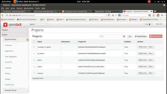
Task: Open Volumes in System Panel
Action: click(8, 68)
